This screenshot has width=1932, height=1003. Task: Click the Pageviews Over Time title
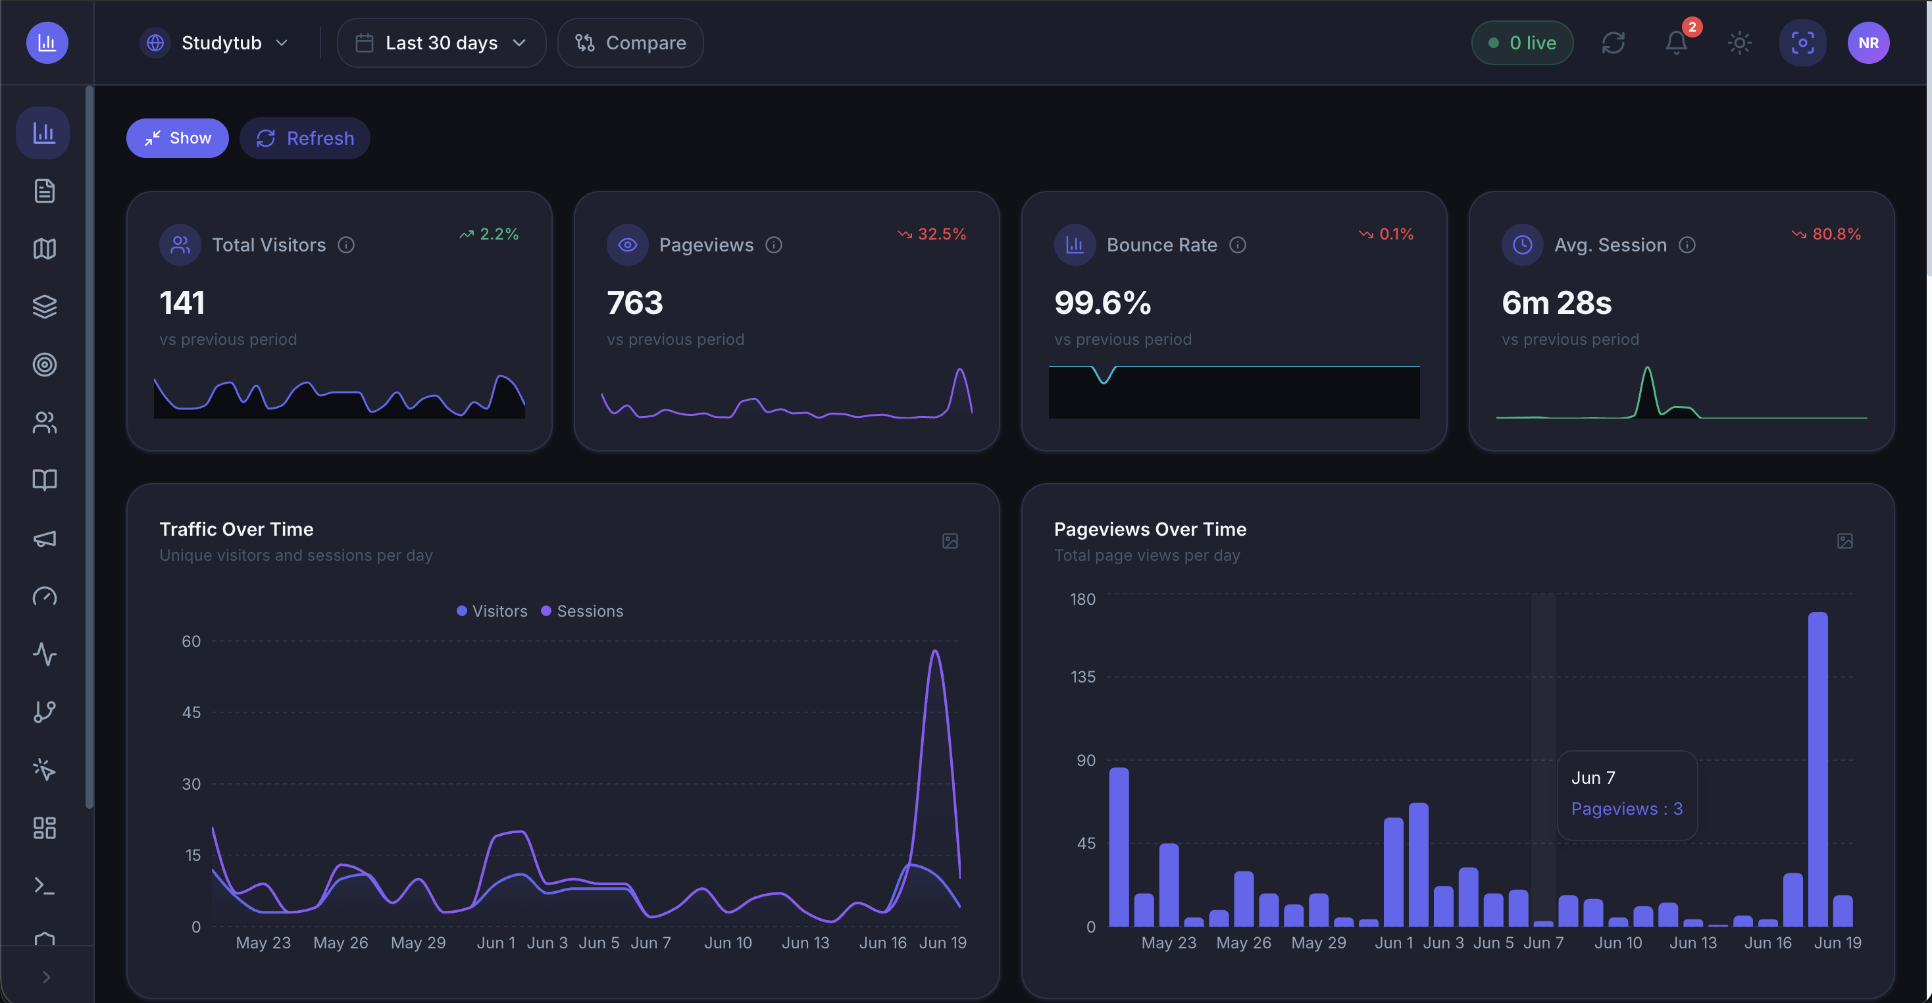tap(1150, 529)
